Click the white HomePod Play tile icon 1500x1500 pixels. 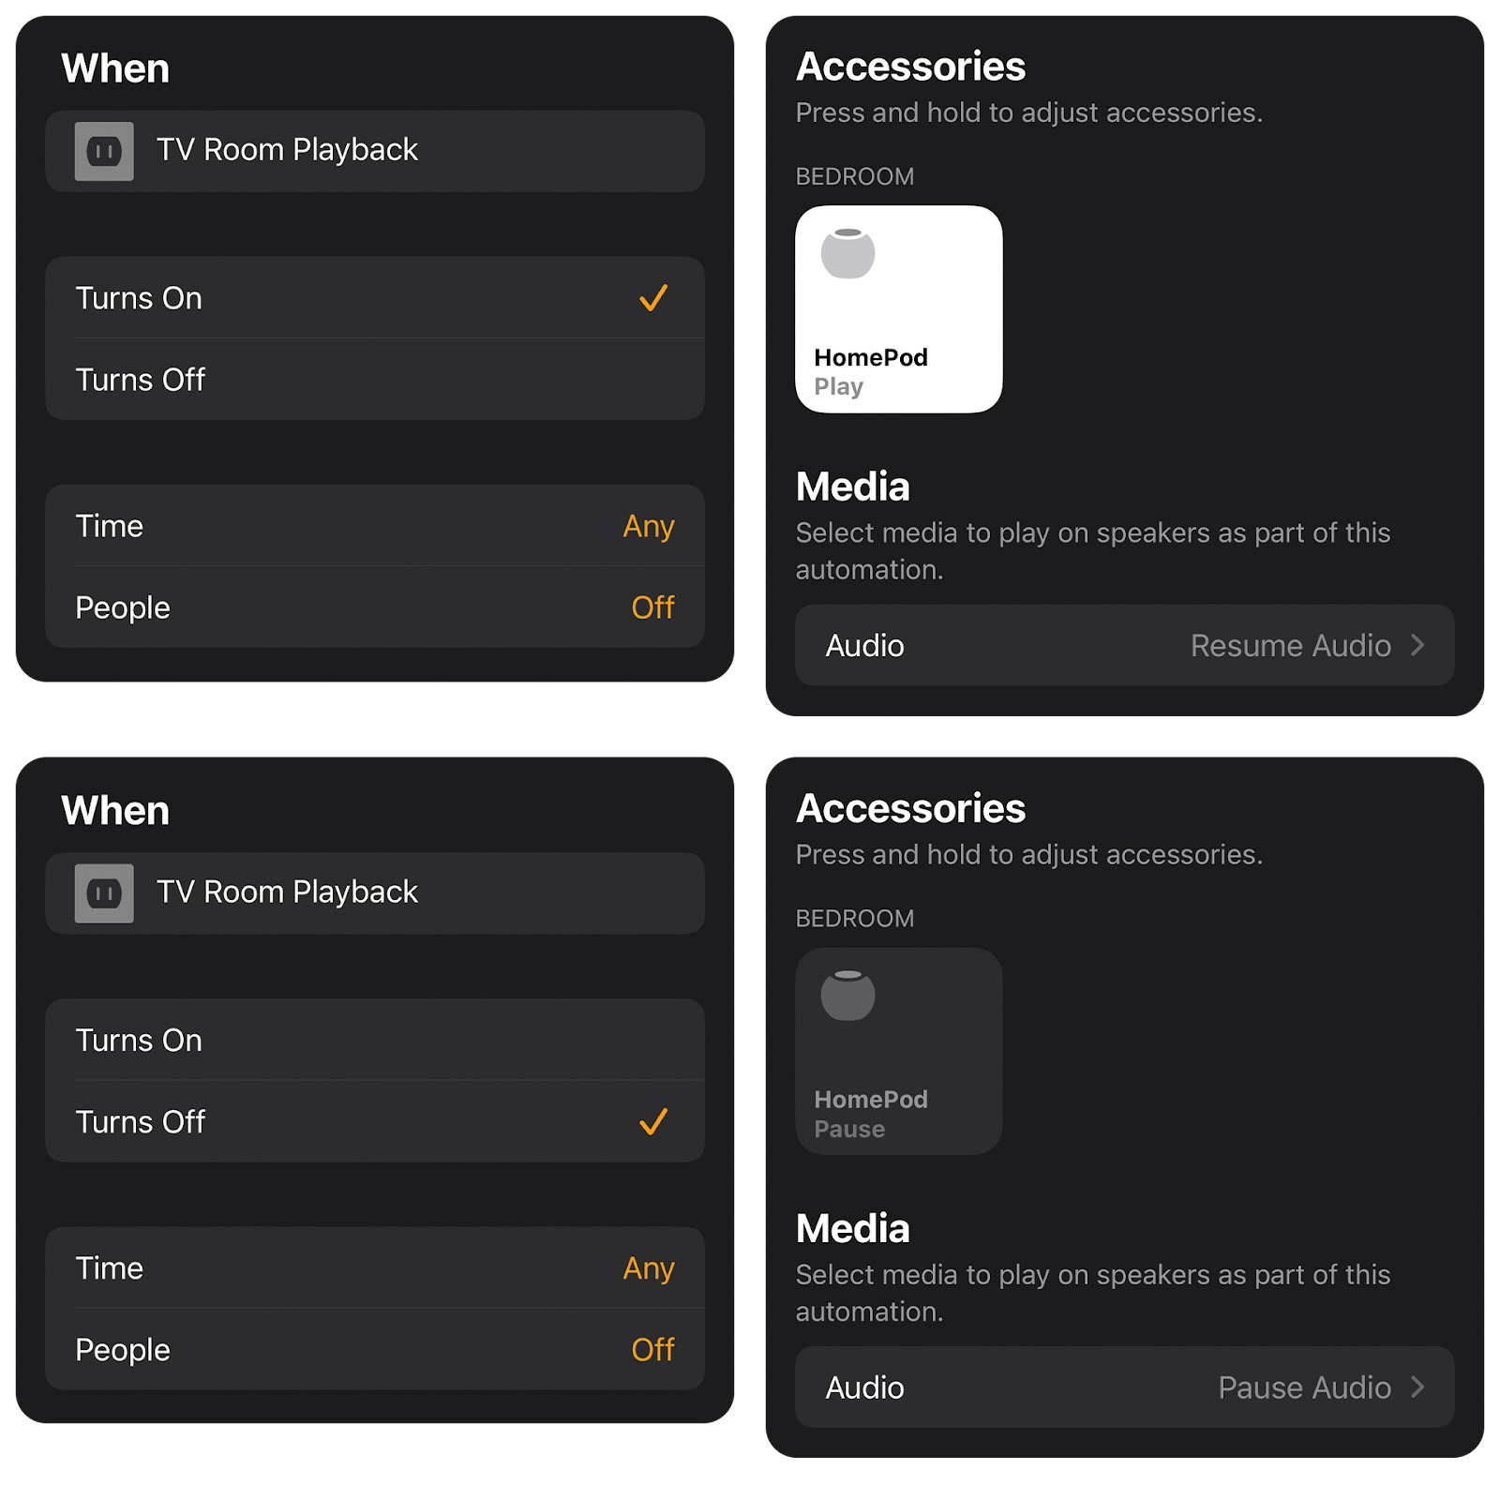(x=847, y=253)
